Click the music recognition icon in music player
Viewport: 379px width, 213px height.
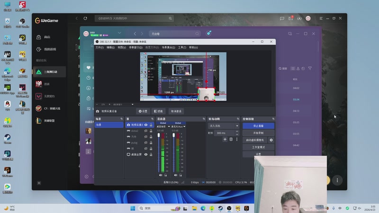click(208, 33)
